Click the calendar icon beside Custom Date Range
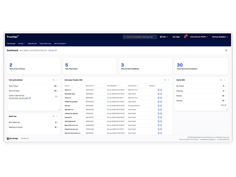236x177 pixels. point(30,98)
